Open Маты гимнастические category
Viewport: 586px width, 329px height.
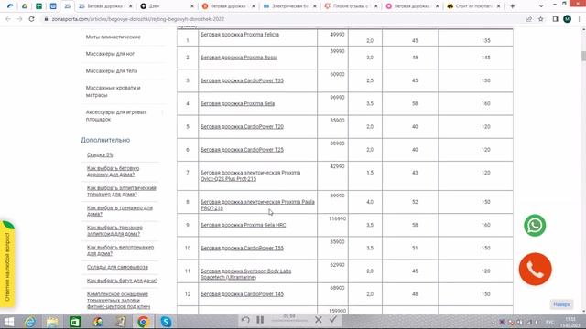click(114, 37)
